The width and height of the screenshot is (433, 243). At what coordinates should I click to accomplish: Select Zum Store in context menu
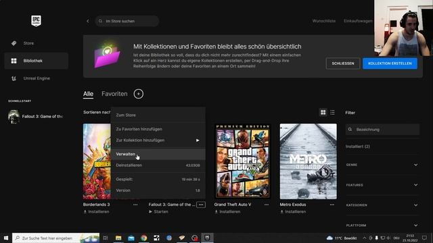(x=158, y=115)
